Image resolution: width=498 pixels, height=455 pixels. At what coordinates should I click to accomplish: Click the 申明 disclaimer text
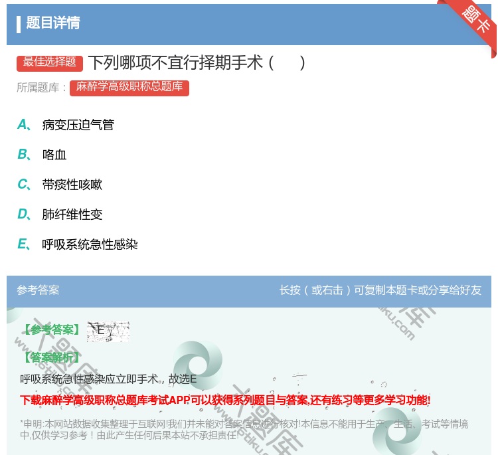(244, 429)
